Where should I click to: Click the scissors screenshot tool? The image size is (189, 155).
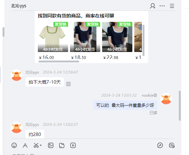(x=36, y=145)
